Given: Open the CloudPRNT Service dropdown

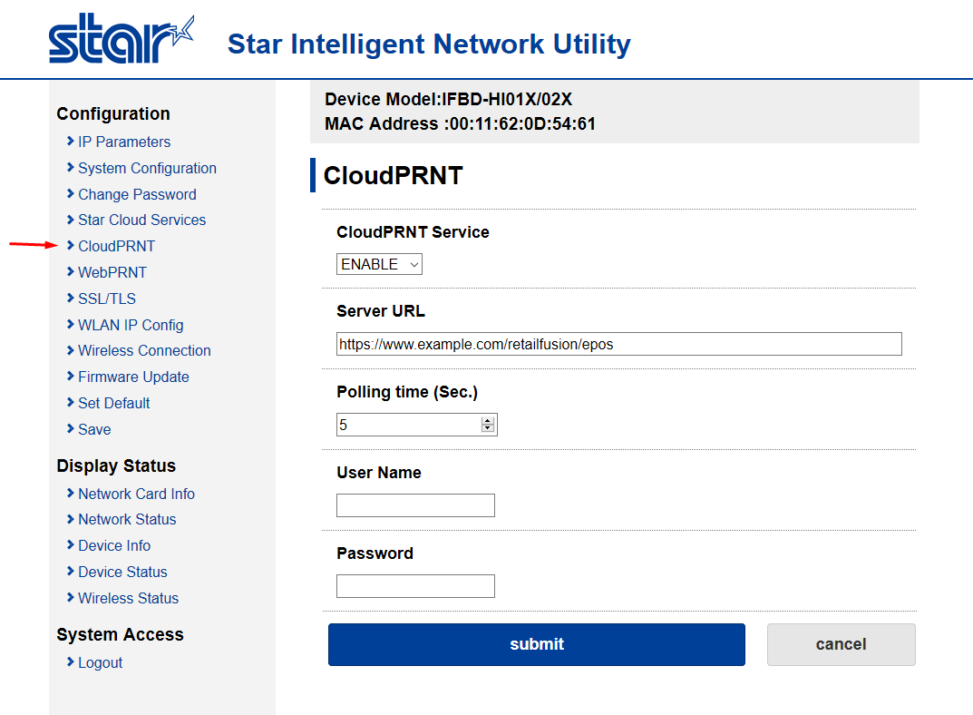Looking at the screenshot, I should click(379, 264).
